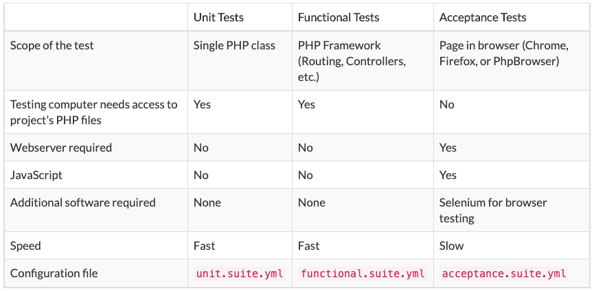Click the Page in browser cell

pos(503,54)
